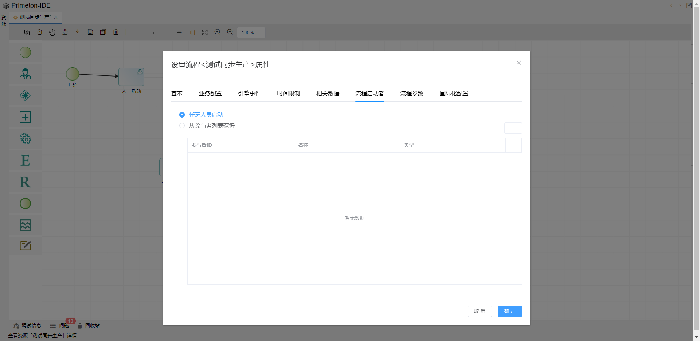Select the 从参与者列表获得 radio option
700x341 pixels.
point(182,126)
